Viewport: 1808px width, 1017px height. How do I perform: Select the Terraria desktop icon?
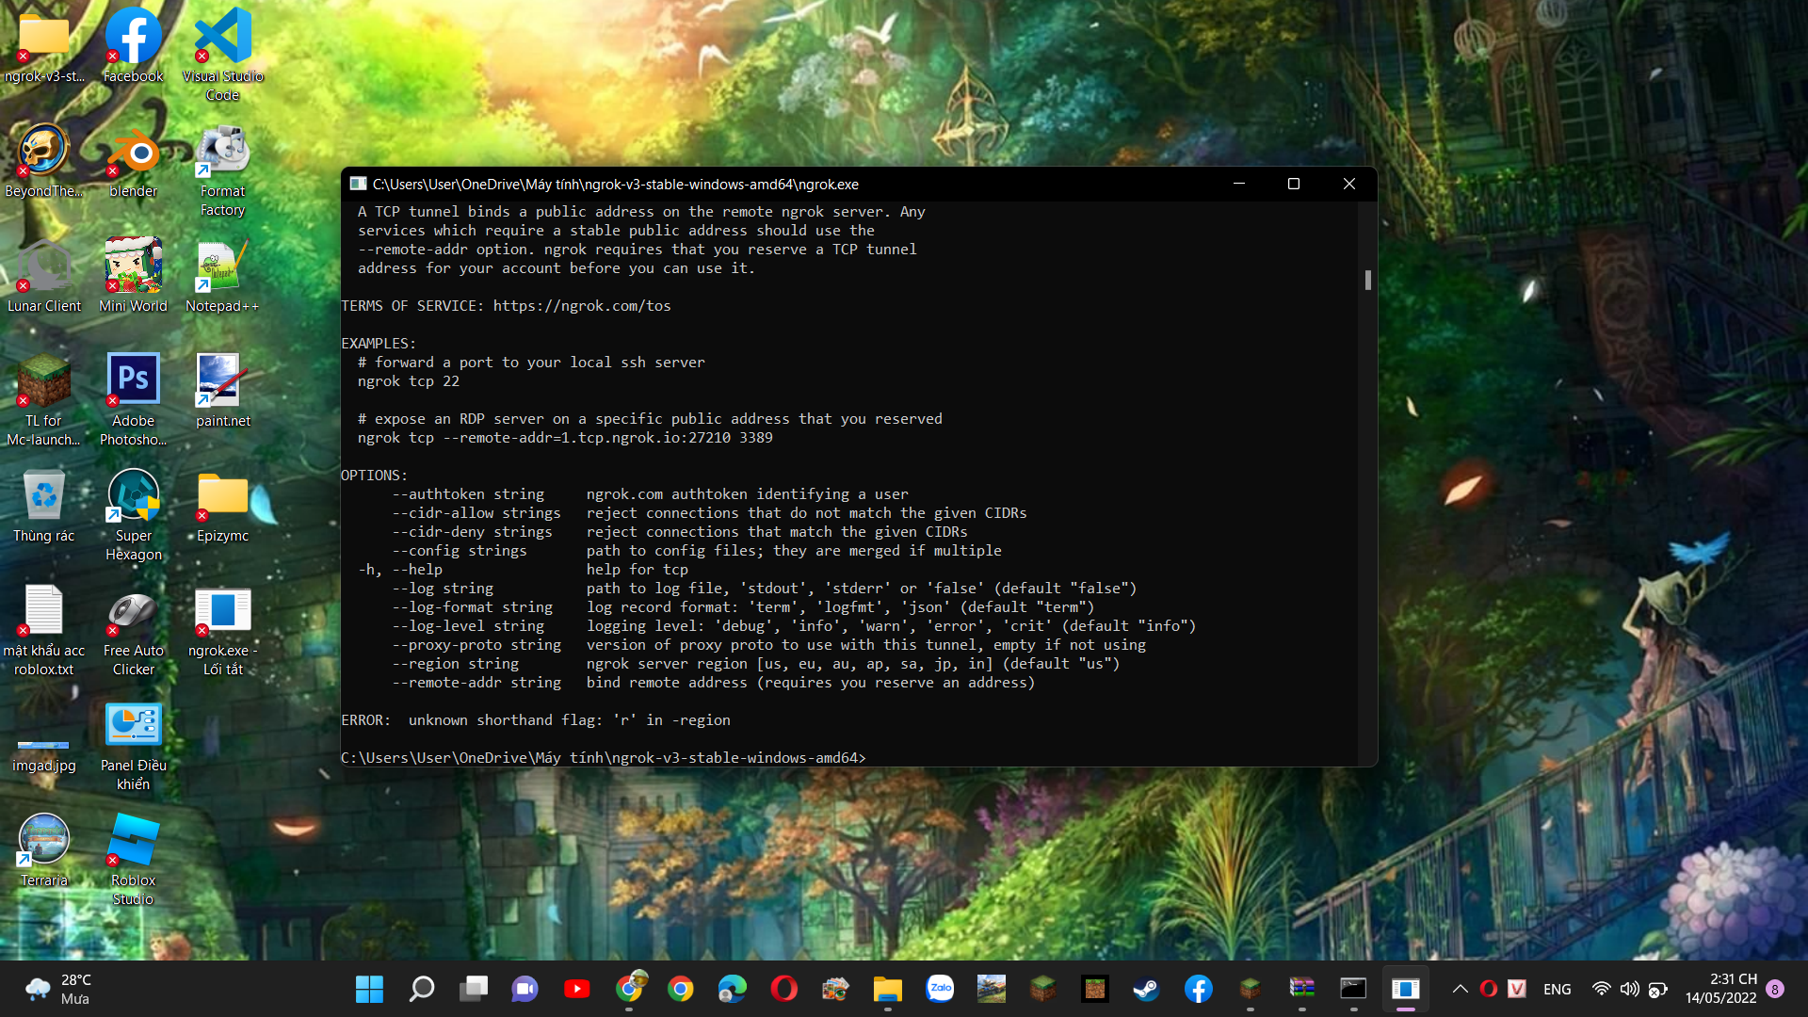coord(44,840)
